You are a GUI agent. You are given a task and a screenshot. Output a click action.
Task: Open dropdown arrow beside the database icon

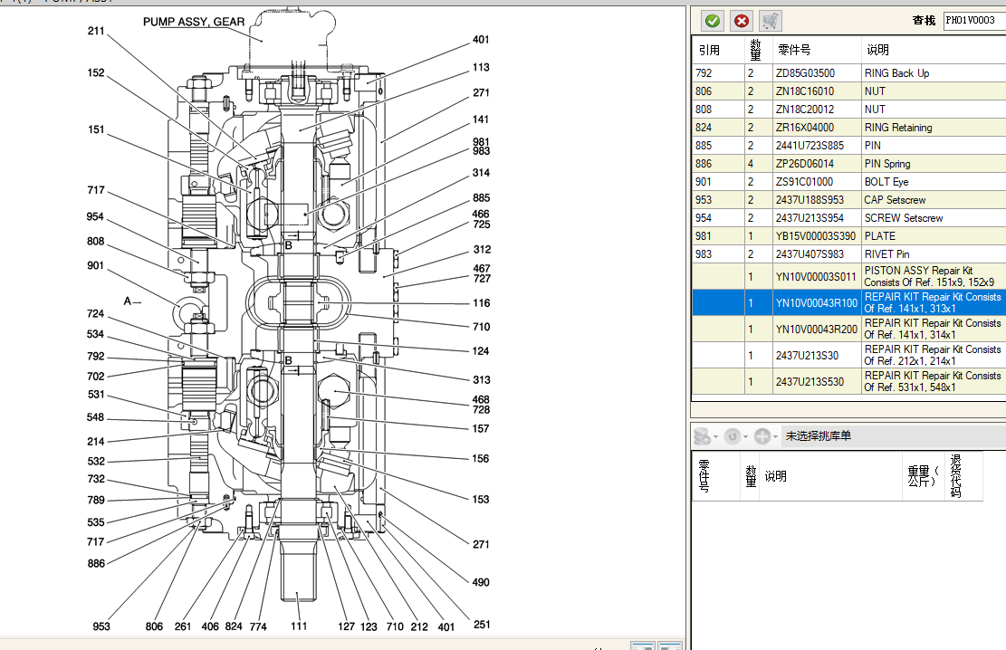point(715,437)
